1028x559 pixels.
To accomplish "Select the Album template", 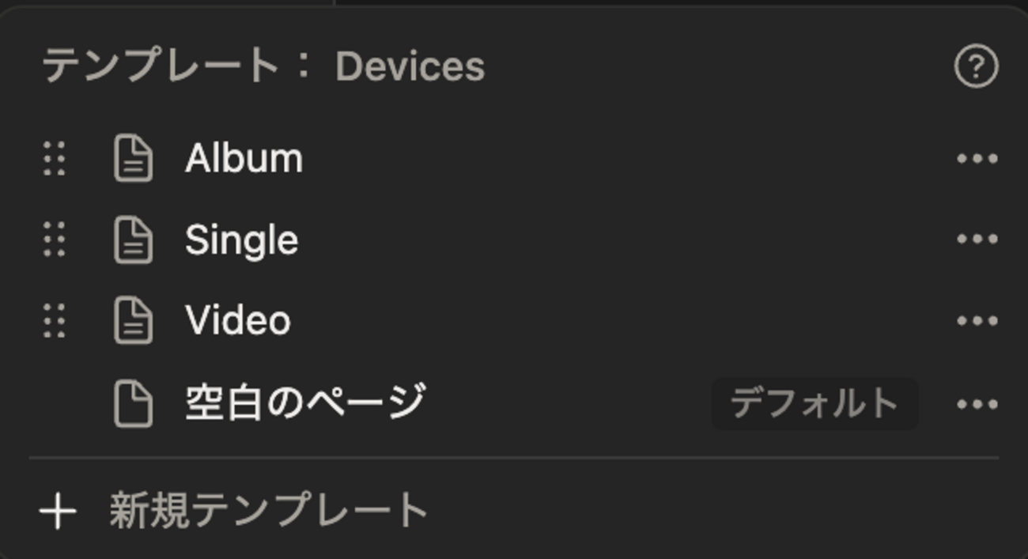I will point(244,159).
